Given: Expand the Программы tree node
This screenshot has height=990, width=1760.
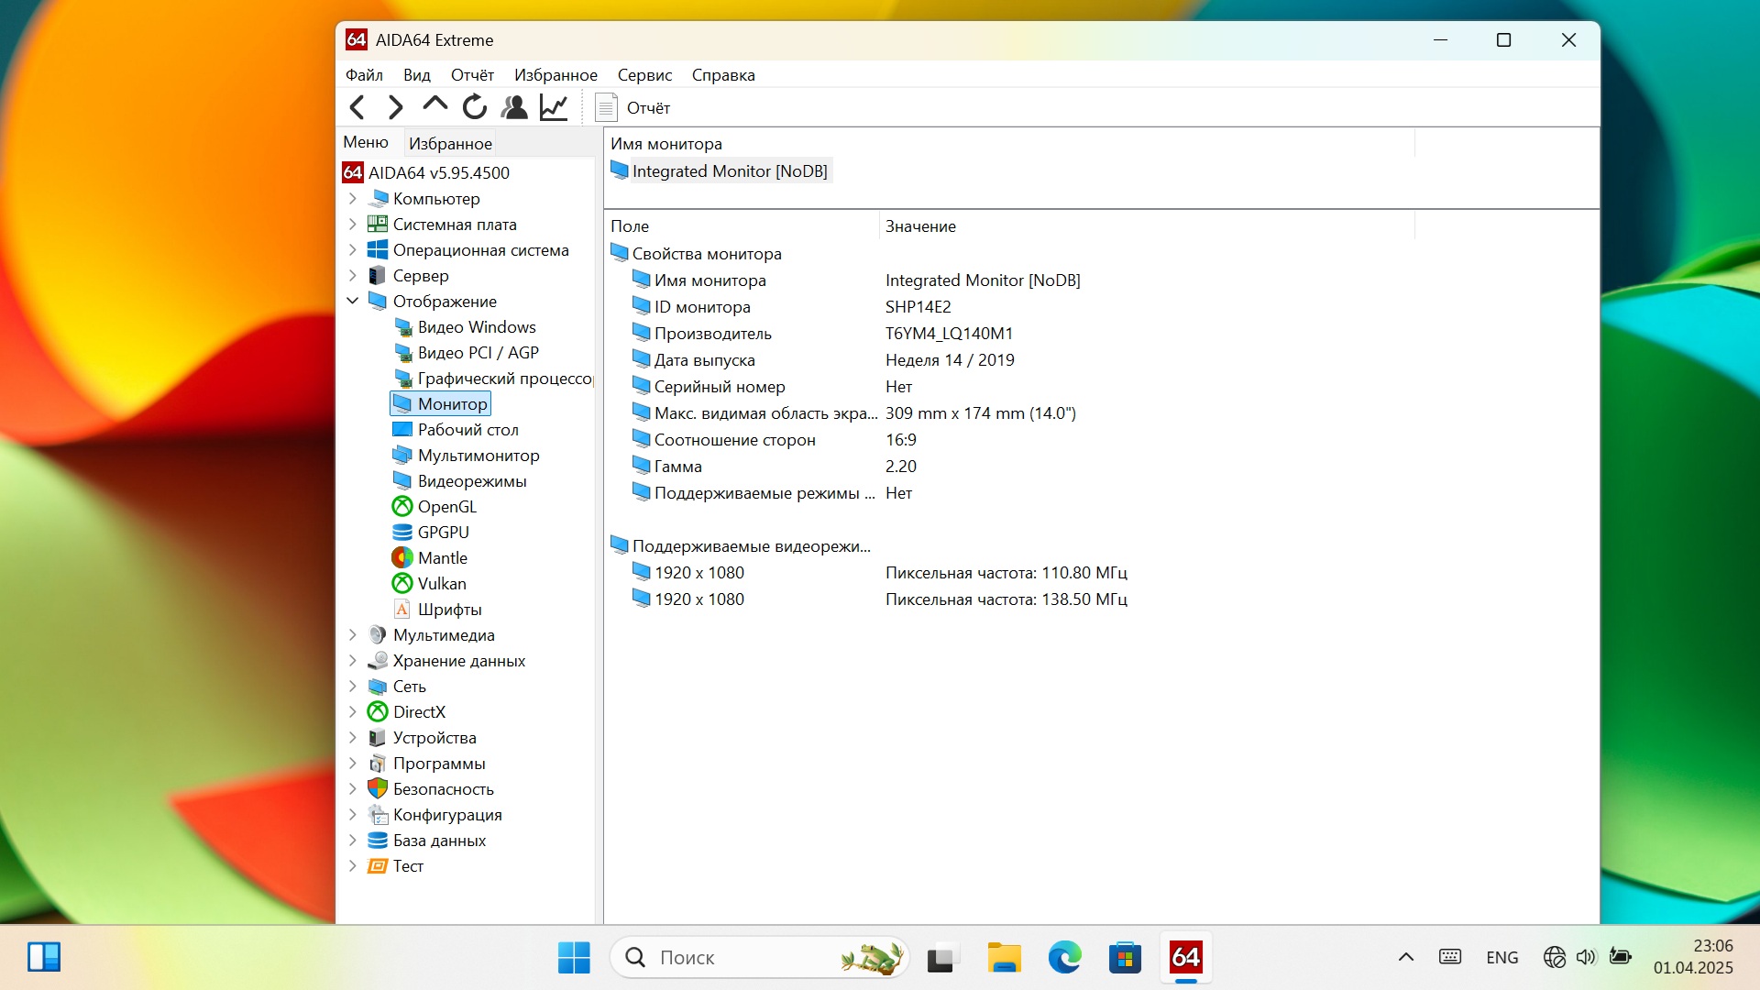Looking at the screenshot, I should (x=353, y=763).
